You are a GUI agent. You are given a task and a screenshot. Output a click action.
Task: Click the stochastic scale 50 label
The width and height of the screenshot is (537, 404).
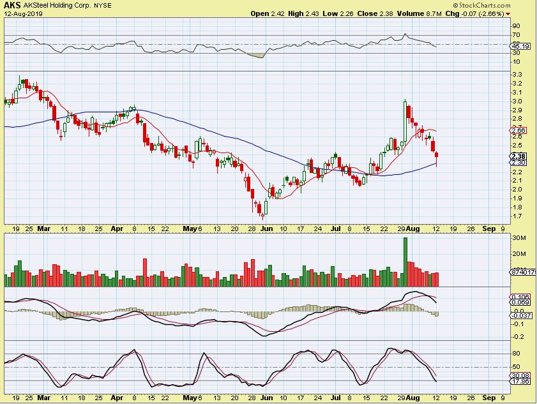(516, 367)
